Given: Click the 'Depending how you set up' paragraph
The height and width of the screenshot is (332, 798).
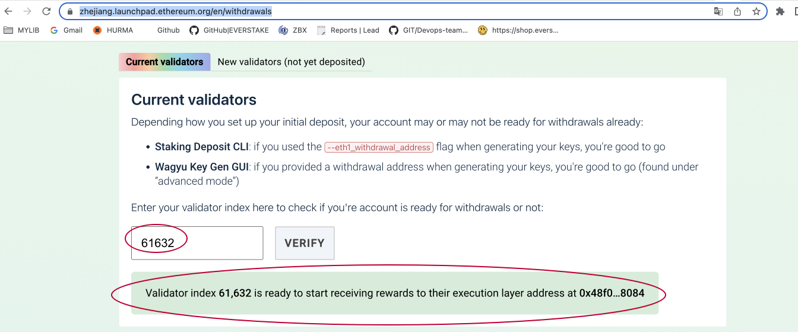Looking at the screenshot, I should [387, 122].
